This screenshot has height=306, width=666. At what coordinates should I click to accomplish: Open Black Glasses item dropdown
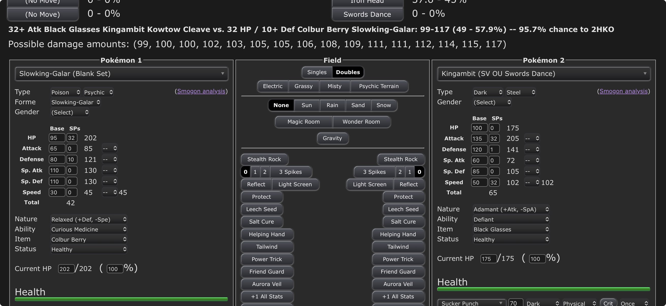511,230
